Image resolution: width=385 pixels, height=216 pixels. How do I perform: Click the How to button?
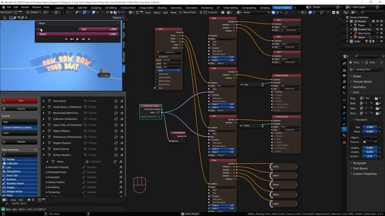[x=20, y=109]
